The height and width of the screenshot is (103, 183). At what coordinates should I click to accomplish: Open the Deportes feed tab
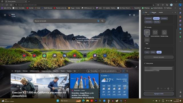(x=56, y=71)
